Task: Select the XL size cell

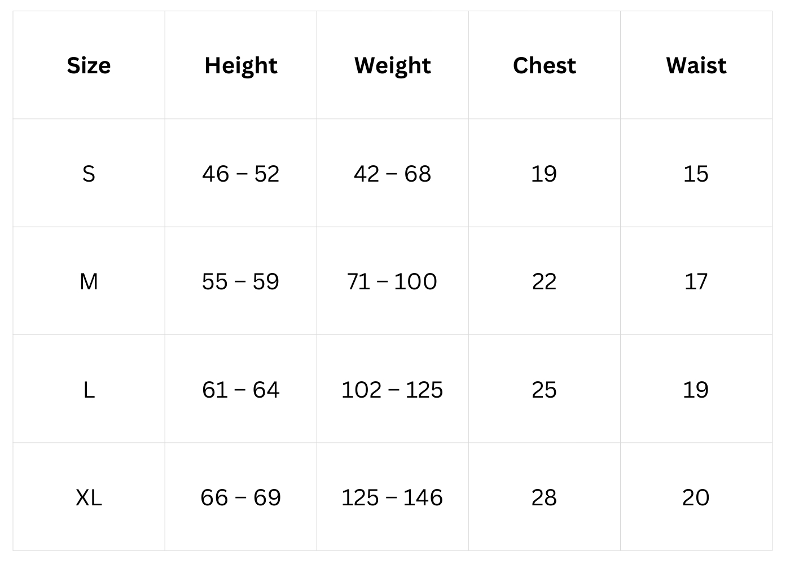Action: click(89, 497)
